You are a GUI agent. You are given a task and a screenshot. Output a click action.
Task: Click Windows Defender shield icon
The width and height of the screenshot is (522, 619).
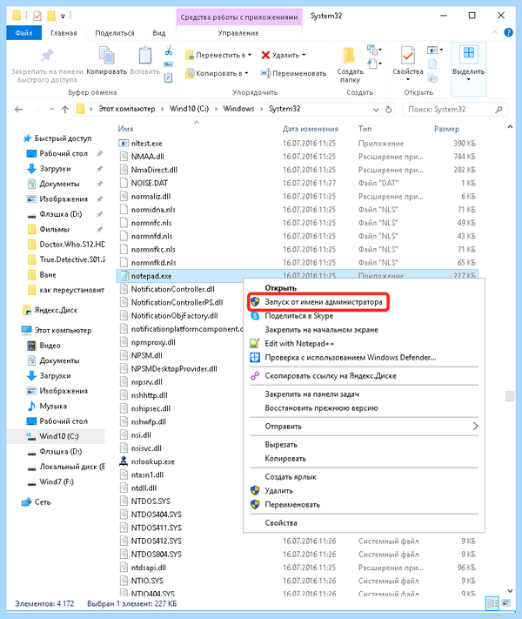255,357
